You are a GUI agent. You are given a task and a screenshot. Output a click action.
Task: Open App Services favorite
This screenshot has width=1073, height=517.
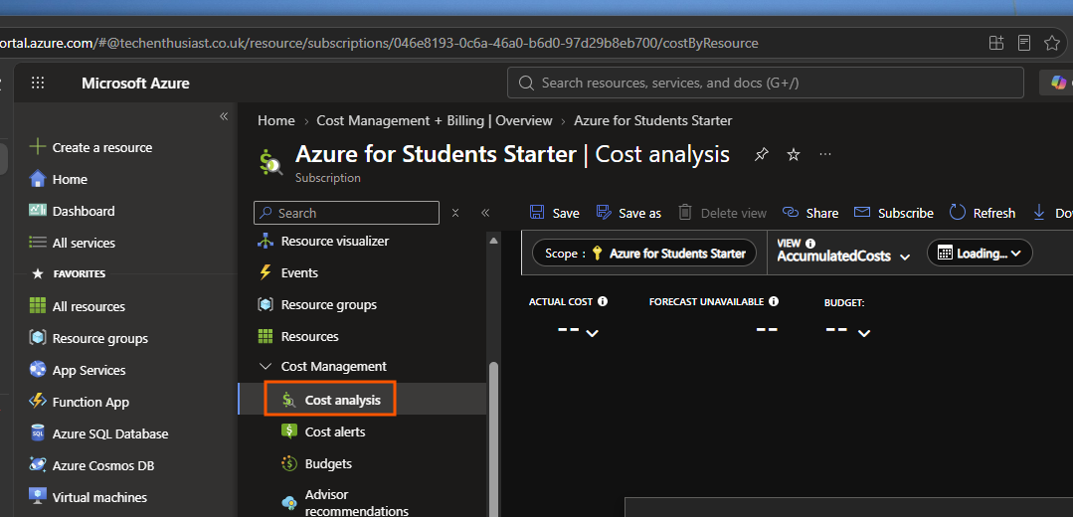pyautogui.click(x=77, y=370)
